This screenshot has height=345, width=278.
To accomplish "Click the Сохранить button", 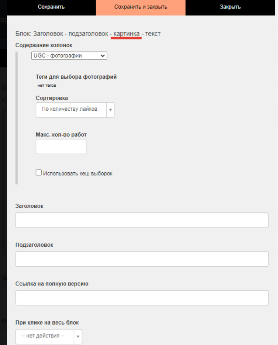I will [51, 8].
